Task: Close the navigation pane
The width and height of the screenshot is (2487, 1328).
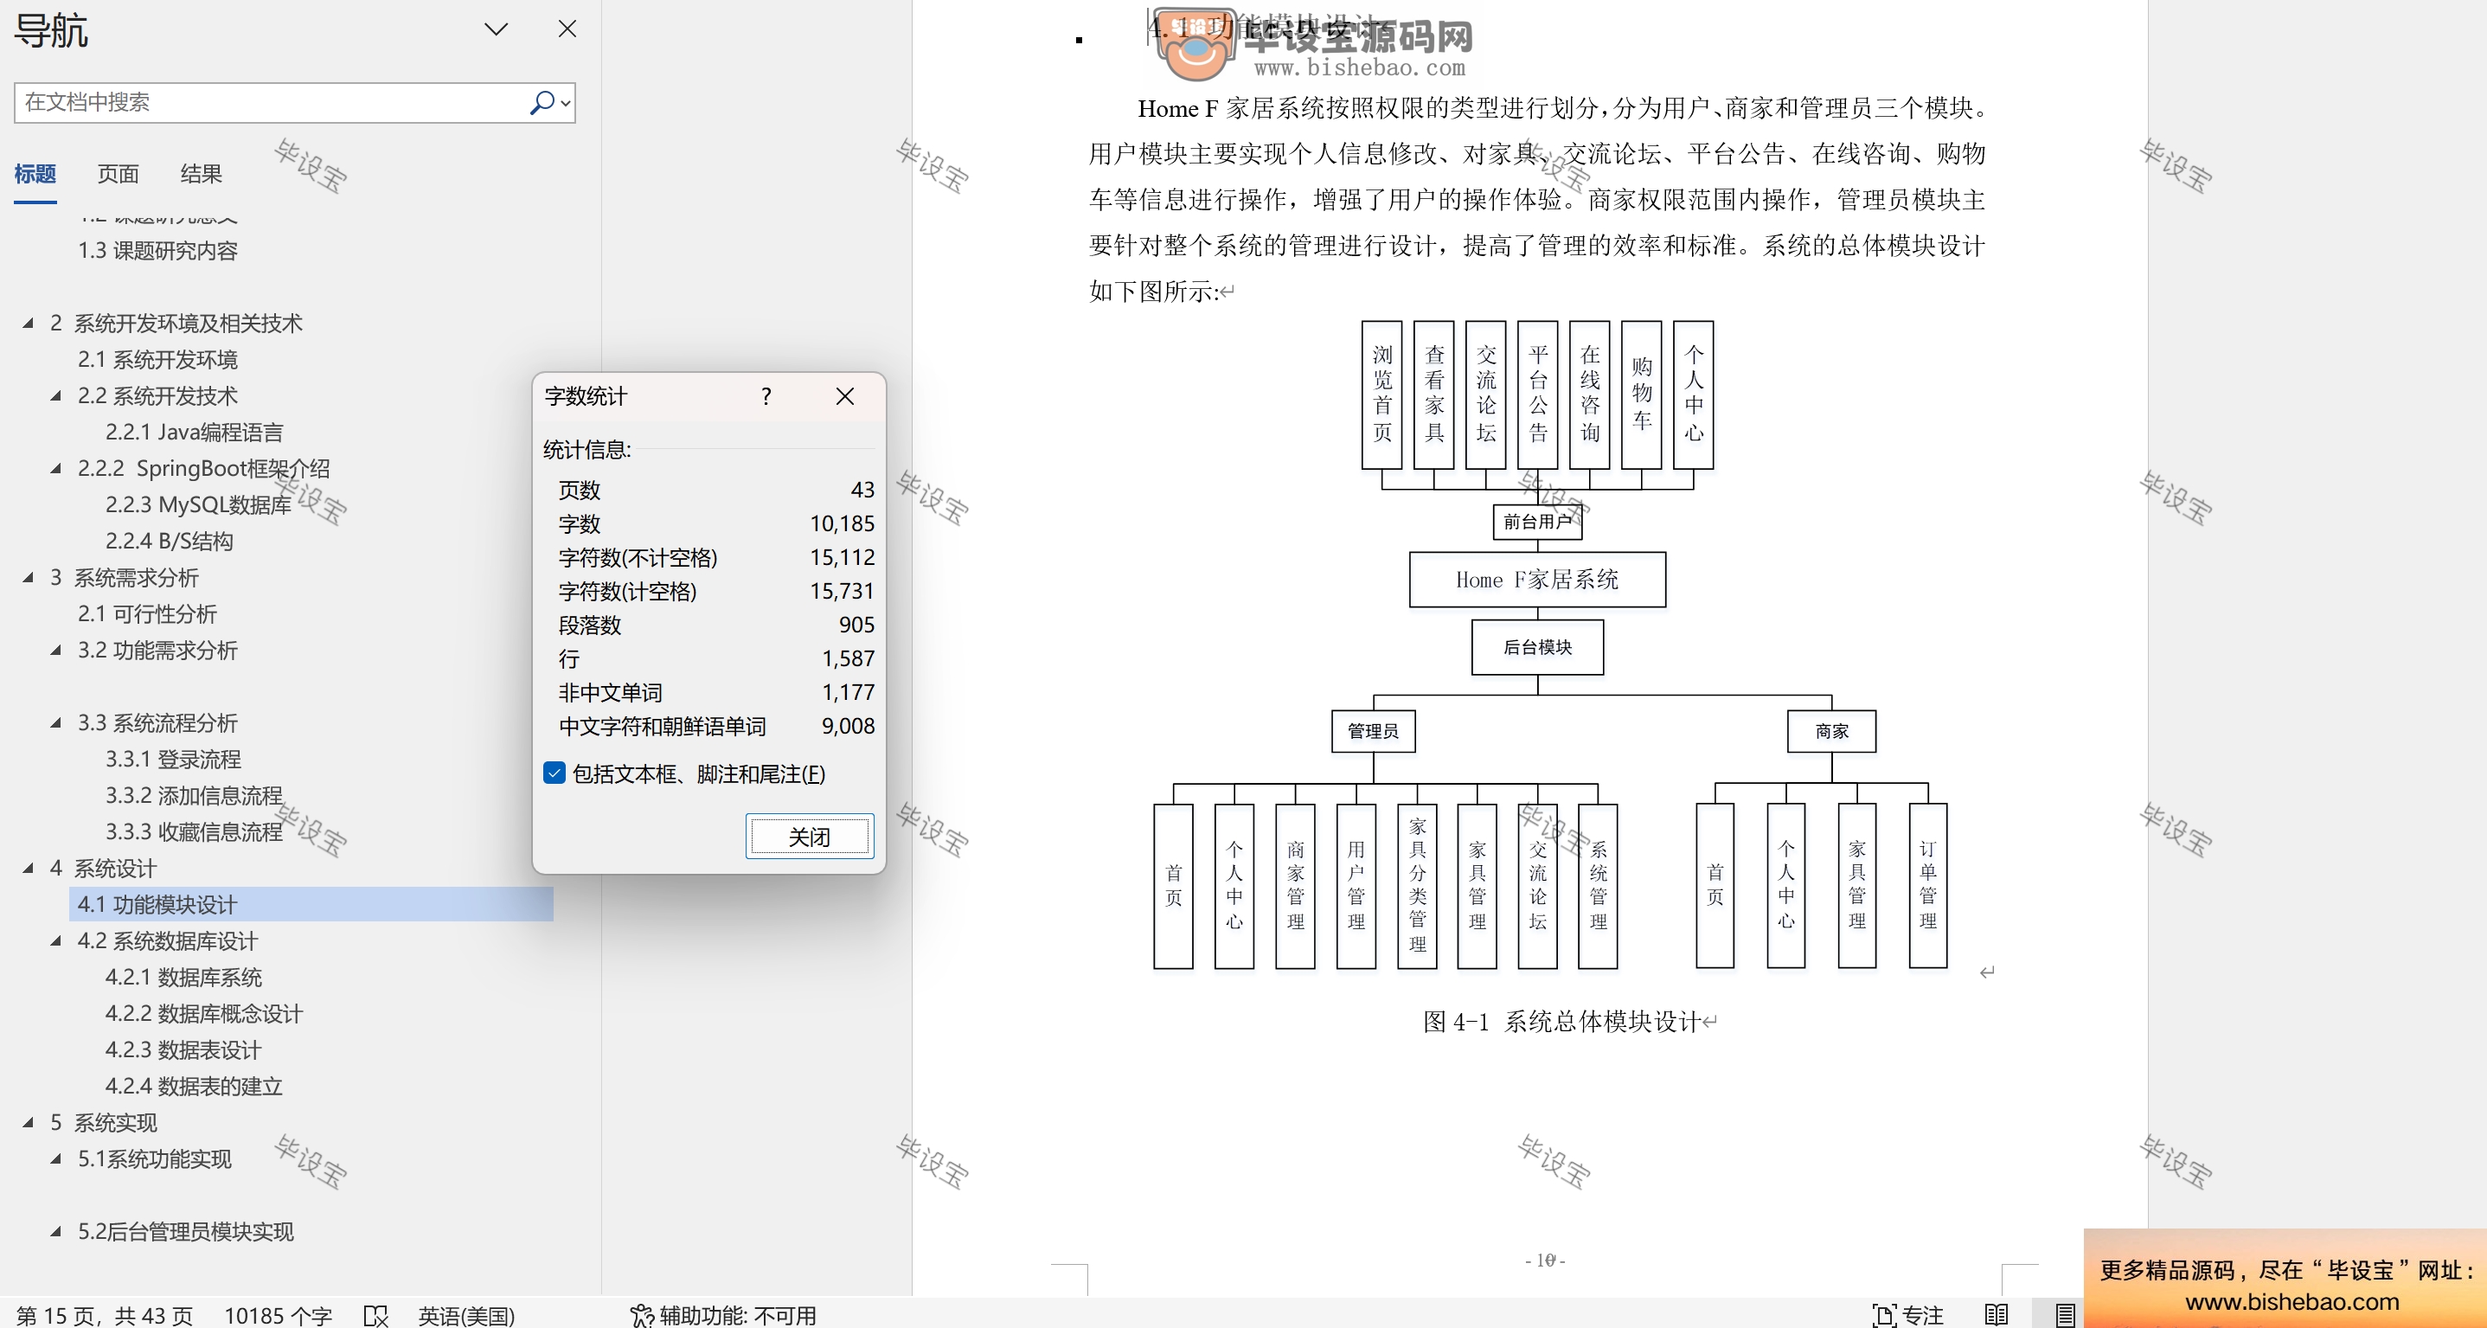Action: [x=567, y=29]
